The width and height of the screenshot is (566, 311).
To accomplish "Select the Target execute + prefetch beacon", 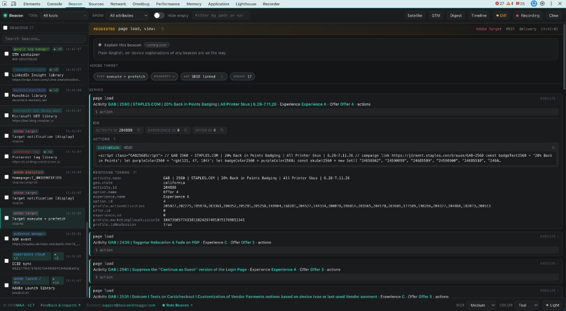I will coord(43,218).
